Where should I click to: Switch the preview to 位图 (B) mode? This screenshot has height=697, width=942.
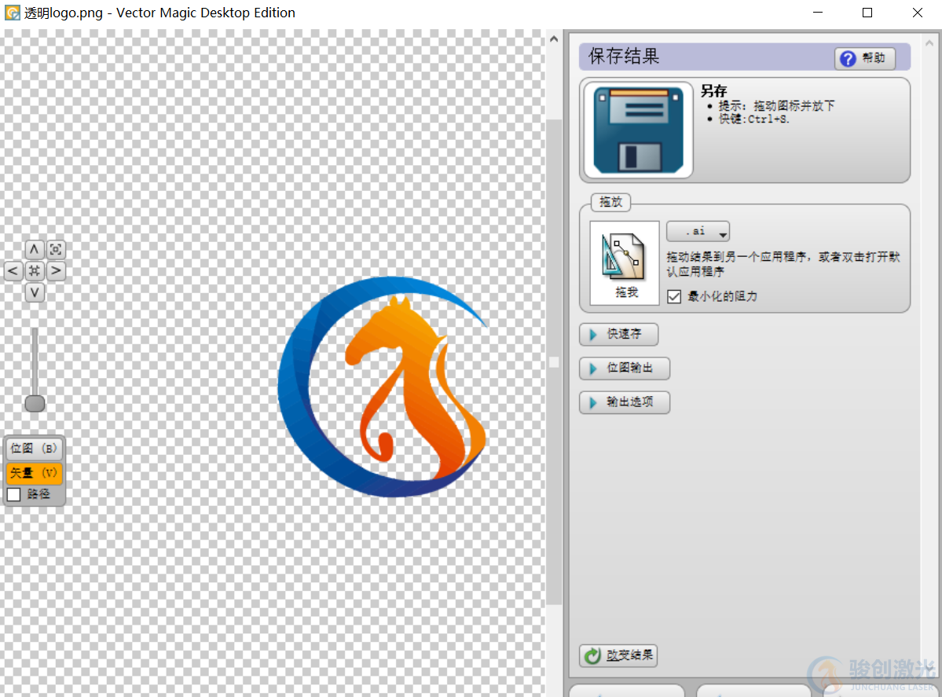pyautogui.click(x=35, y=448)
